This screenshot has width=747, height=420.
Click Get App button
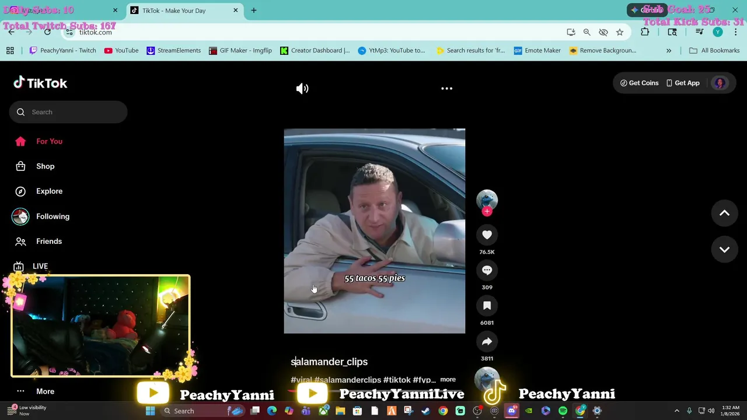click(683, 83)
